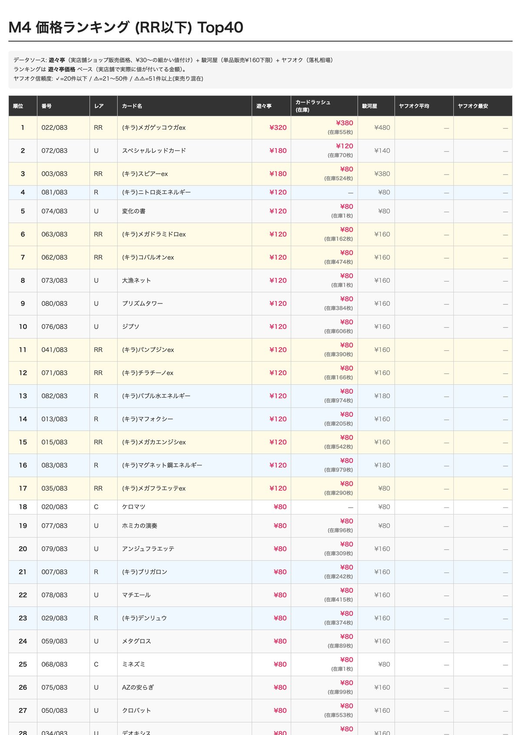Click the カード名 column header

click(x=185, y=106)
